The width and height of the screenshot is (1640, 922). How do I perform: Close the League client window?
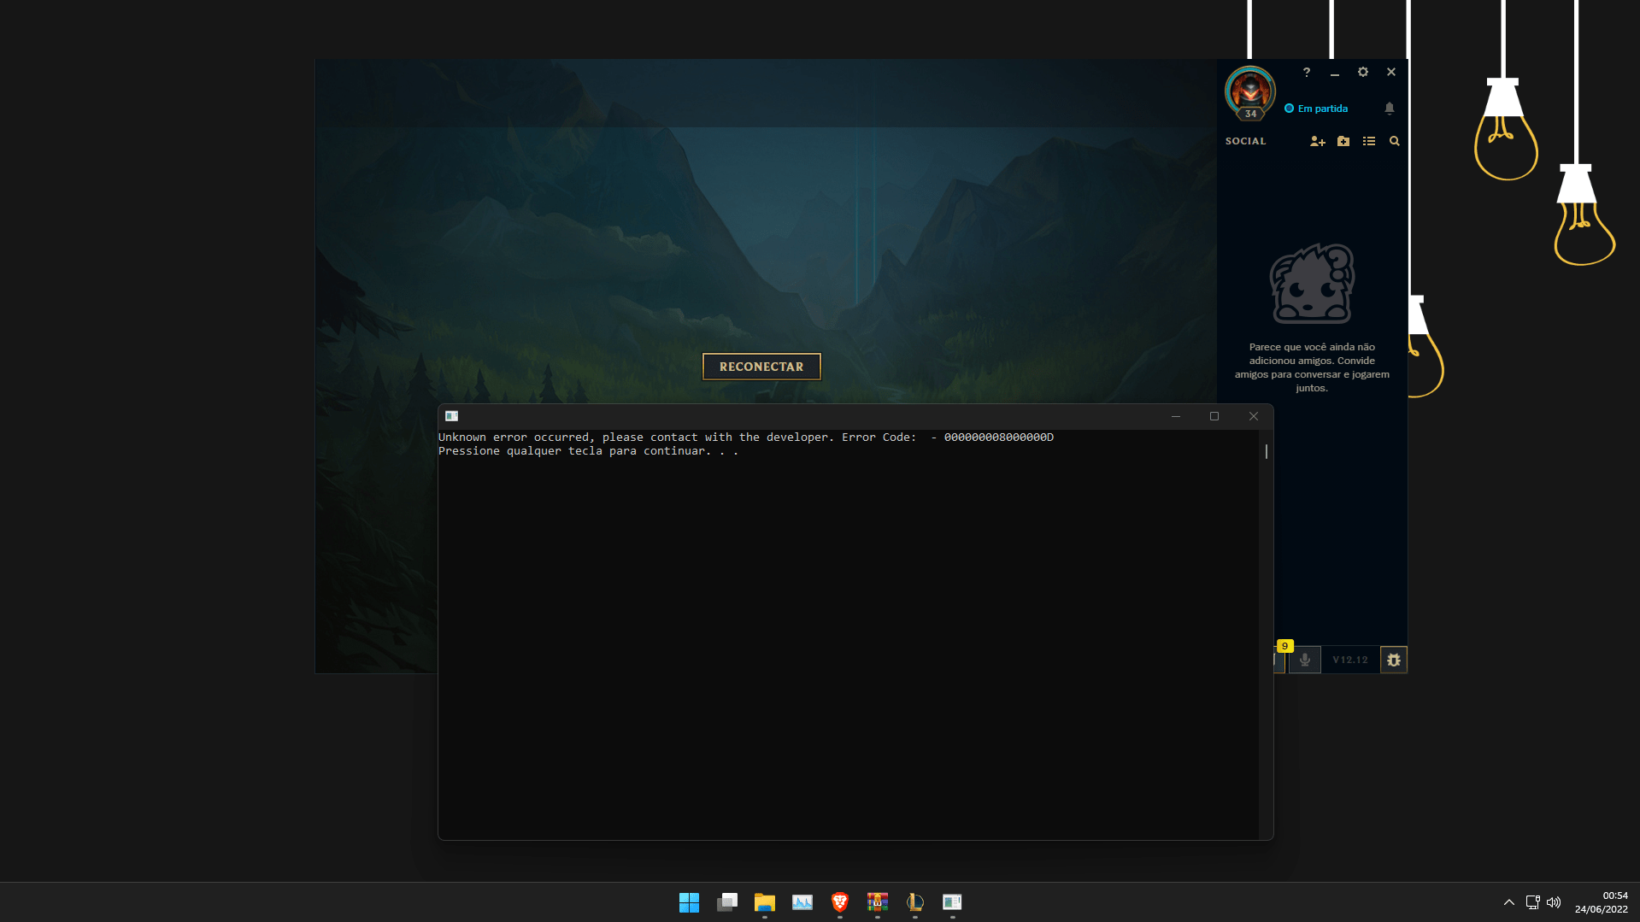1391,73
